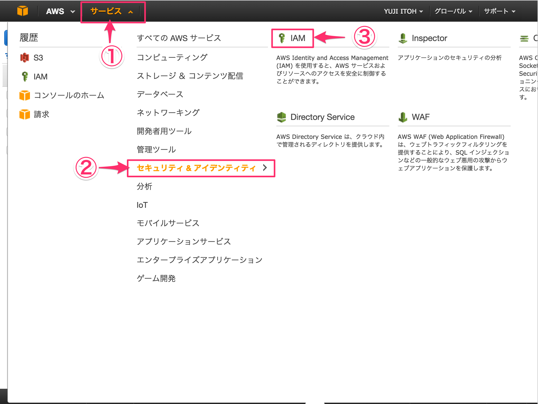Open the グローバル region dropdown
Screen dimensions: 538x404
[453, 11]
